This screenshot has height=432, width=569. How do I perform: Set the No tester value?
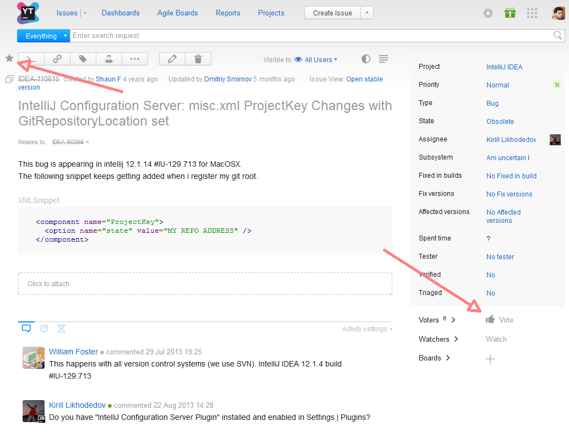pos(500,257)
